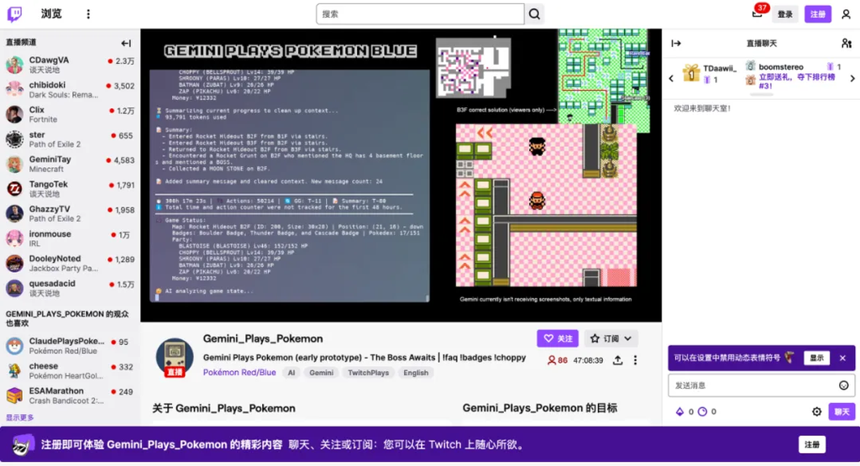Click the 发送消息 chat message field
The image size is (860, 466).
(x=761, y=385)
